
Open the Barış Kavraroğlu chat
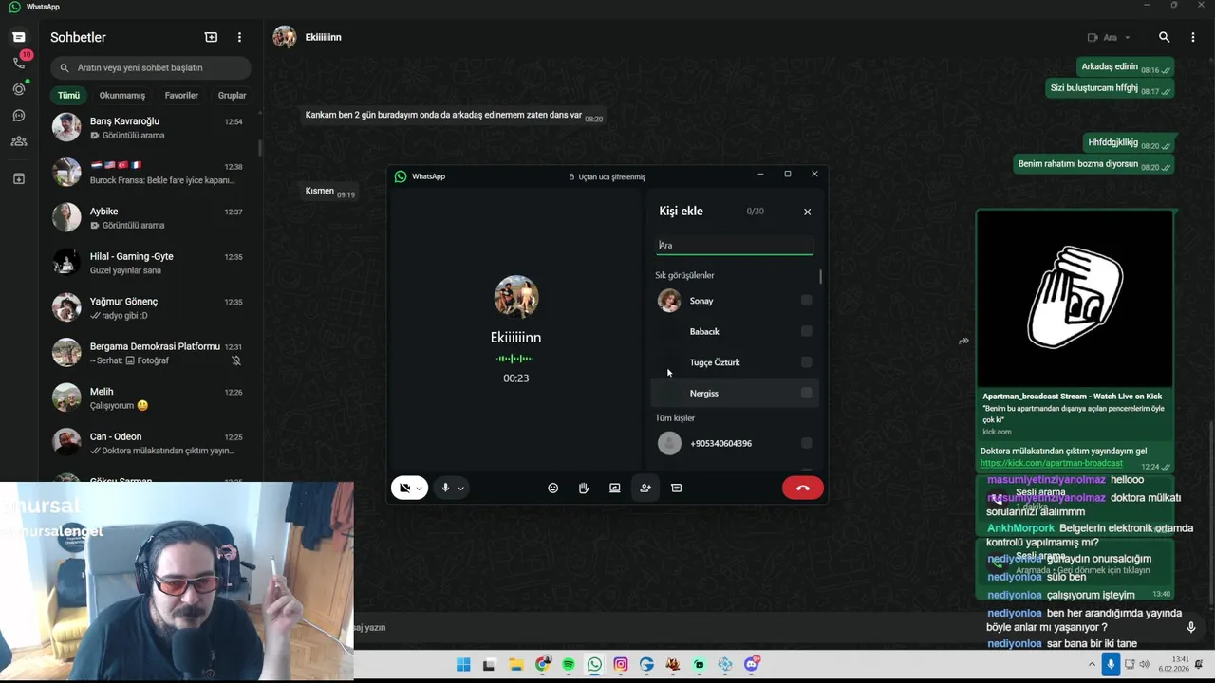pyautogui.click(x=150, y=127)
